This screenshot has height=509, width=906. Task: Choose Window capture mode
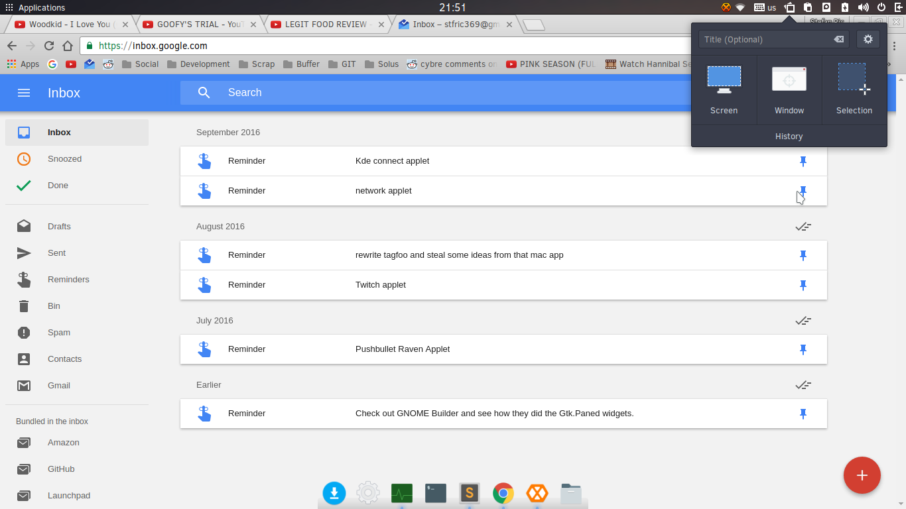[789, 90]
